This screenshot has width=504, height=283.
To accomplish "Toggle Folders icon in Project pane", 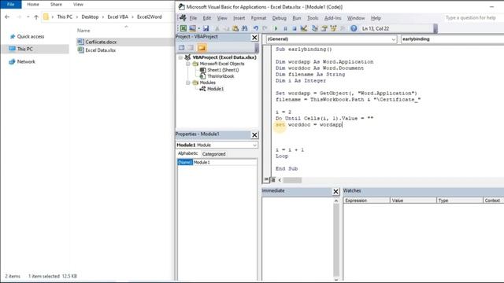I will click(202, 48).
